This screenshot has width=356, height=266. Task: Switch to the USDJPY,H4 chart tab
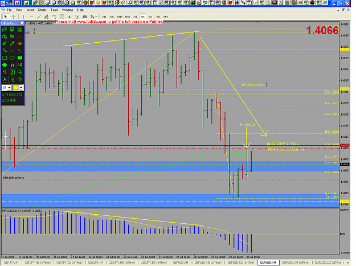(x=96, y=263)
